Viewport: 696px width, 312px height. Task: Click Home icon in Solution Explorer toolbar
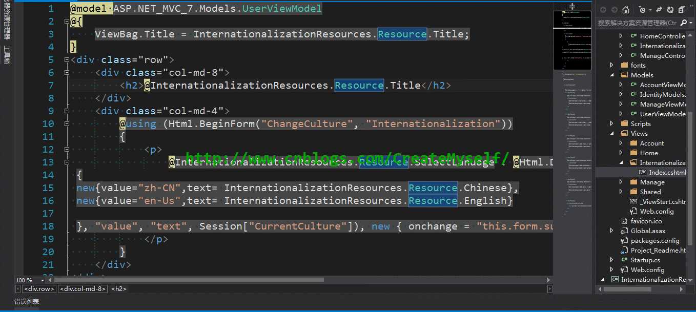coord(625,10)
